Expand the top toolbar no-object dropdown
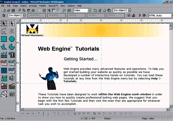The height and width of the screenshot is (121, 173). point(129,10)
